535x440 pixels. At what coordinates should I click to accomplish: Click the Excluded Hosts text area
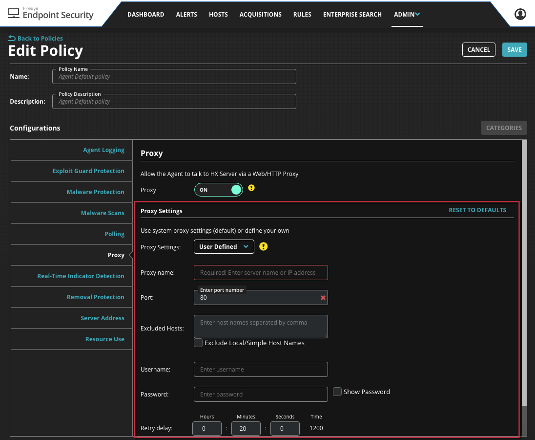click(x=261, y=327)
